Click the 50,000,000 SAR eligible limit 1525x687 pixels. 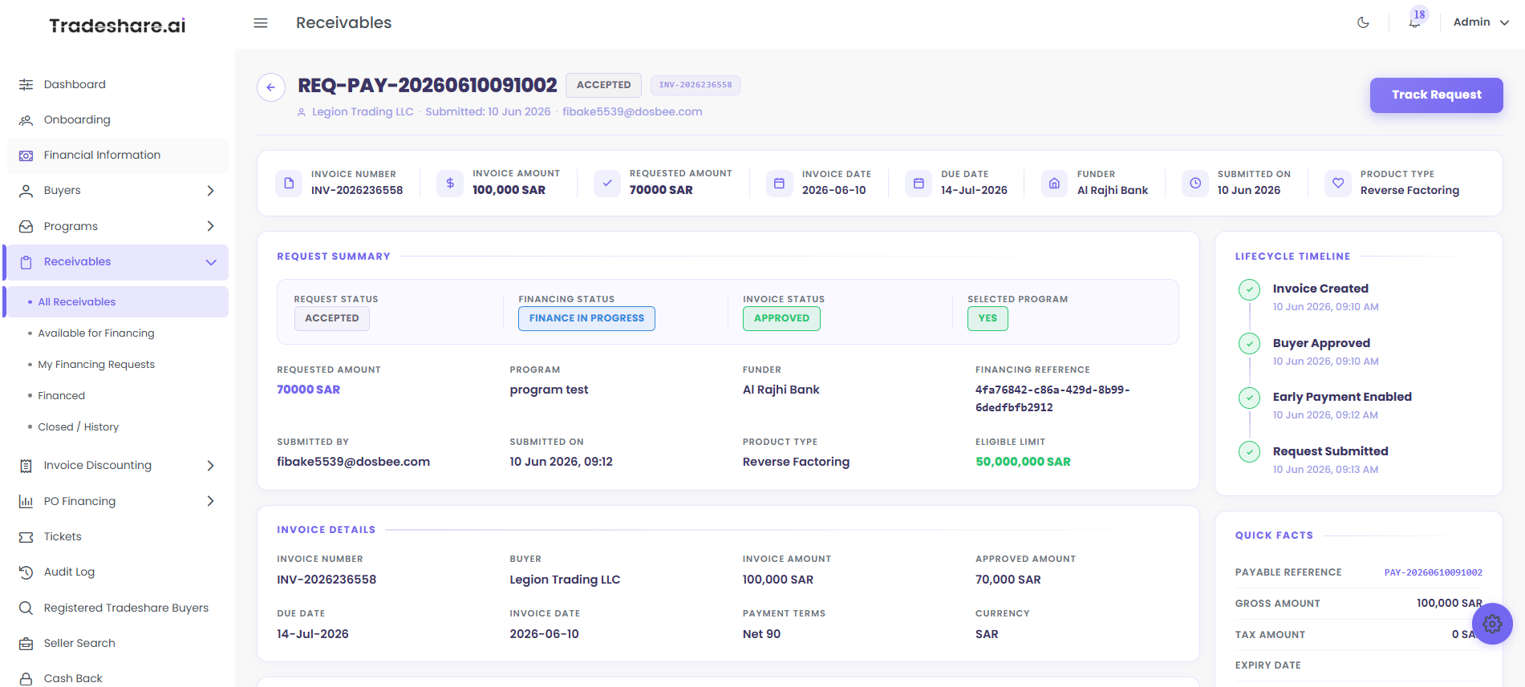(x=1023, y=462)
